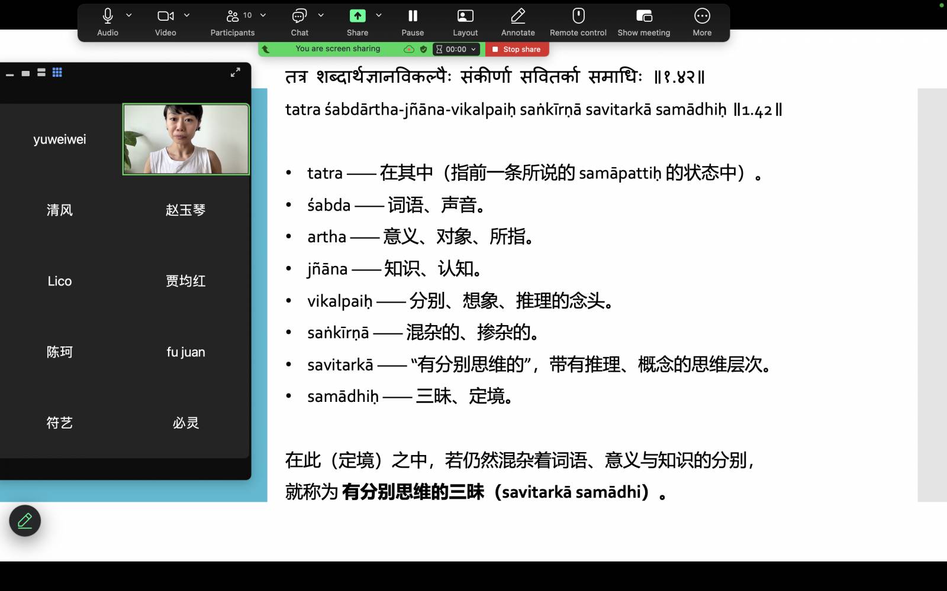Click the green Share icon
The height and width of the screenshot is (591, 947).
click(x=357, y=17)
